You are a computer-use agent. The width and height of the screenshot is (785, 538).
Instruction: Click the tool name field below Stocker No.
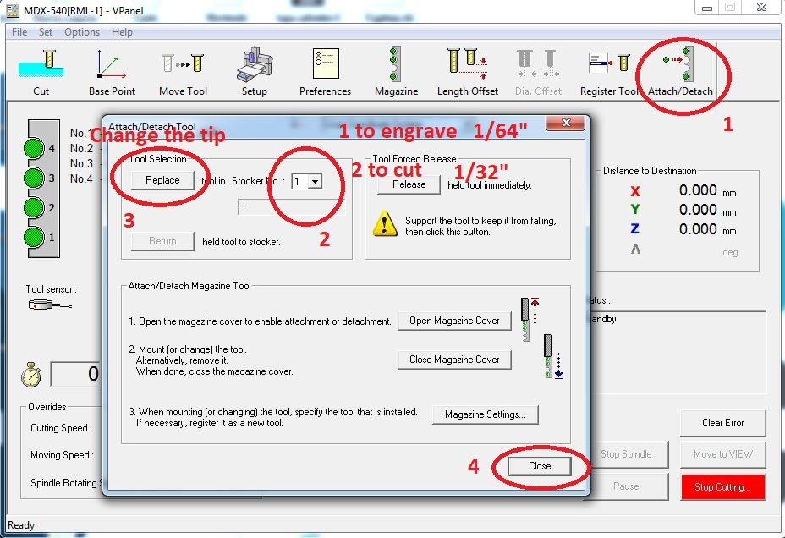click(x=291, y=206)
